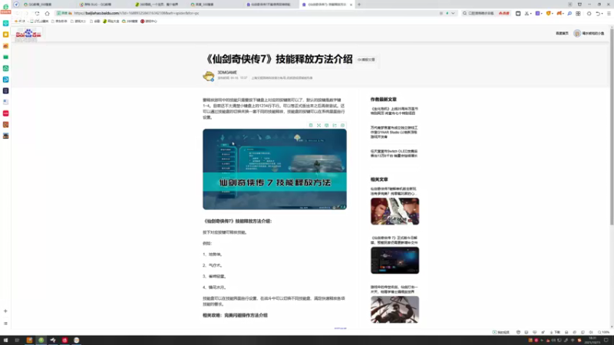This screenshot has height=345, width=614.
Task: Open the user profile avatar
Action: click(577, 34)
